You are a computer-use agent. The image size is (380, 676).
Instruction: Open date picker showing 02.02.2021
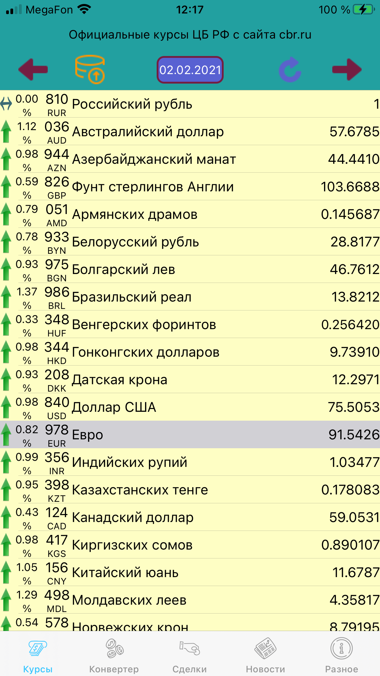click(x=190, y=70)
